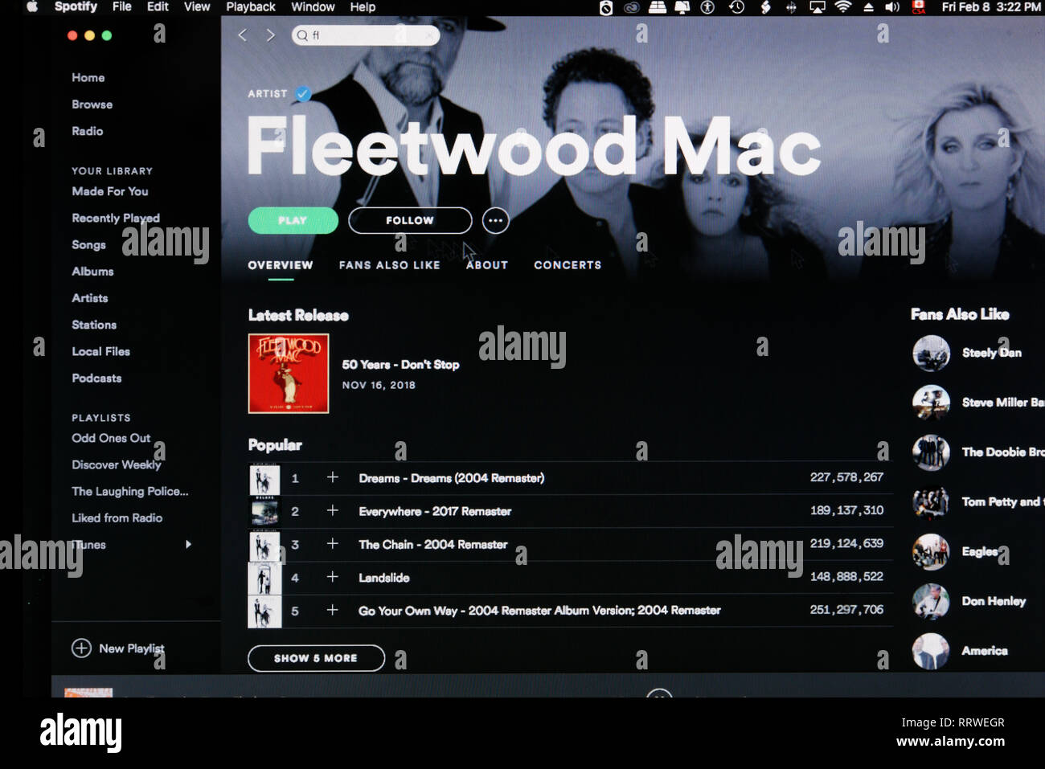Screen dimensions: 1045x769
Task: Open Steve Miller Band artist avatar
Action: click(932, 403)
